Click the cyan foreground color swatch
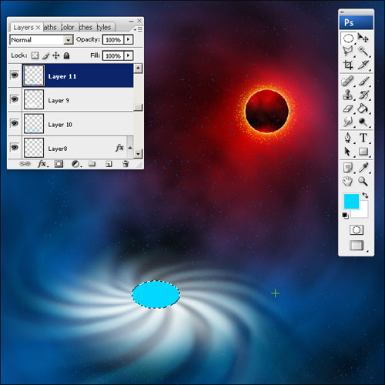 pyautogui.click(x=351, y=201)
